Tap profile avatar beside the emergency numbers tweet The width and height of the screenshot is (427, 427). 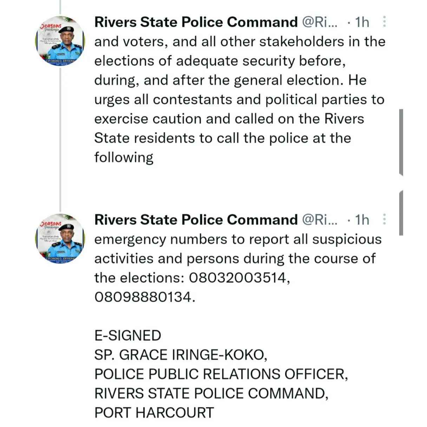pos(60,239)
